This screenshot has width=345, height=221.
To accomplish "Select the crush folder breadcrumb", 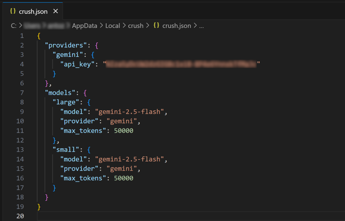I will pos(135,26).
